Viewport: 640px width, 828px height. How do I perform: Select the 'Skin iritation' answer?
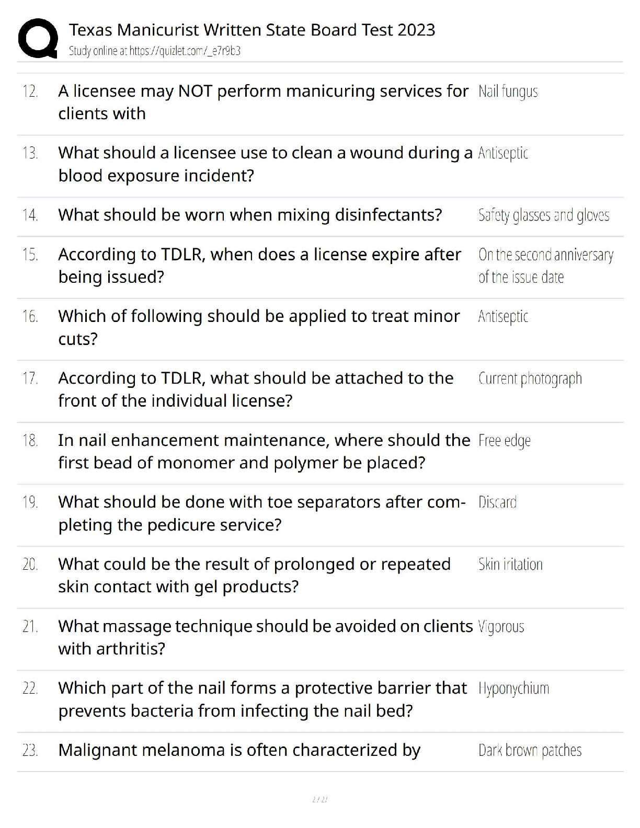pyautogui.click(x=510, y=565)
